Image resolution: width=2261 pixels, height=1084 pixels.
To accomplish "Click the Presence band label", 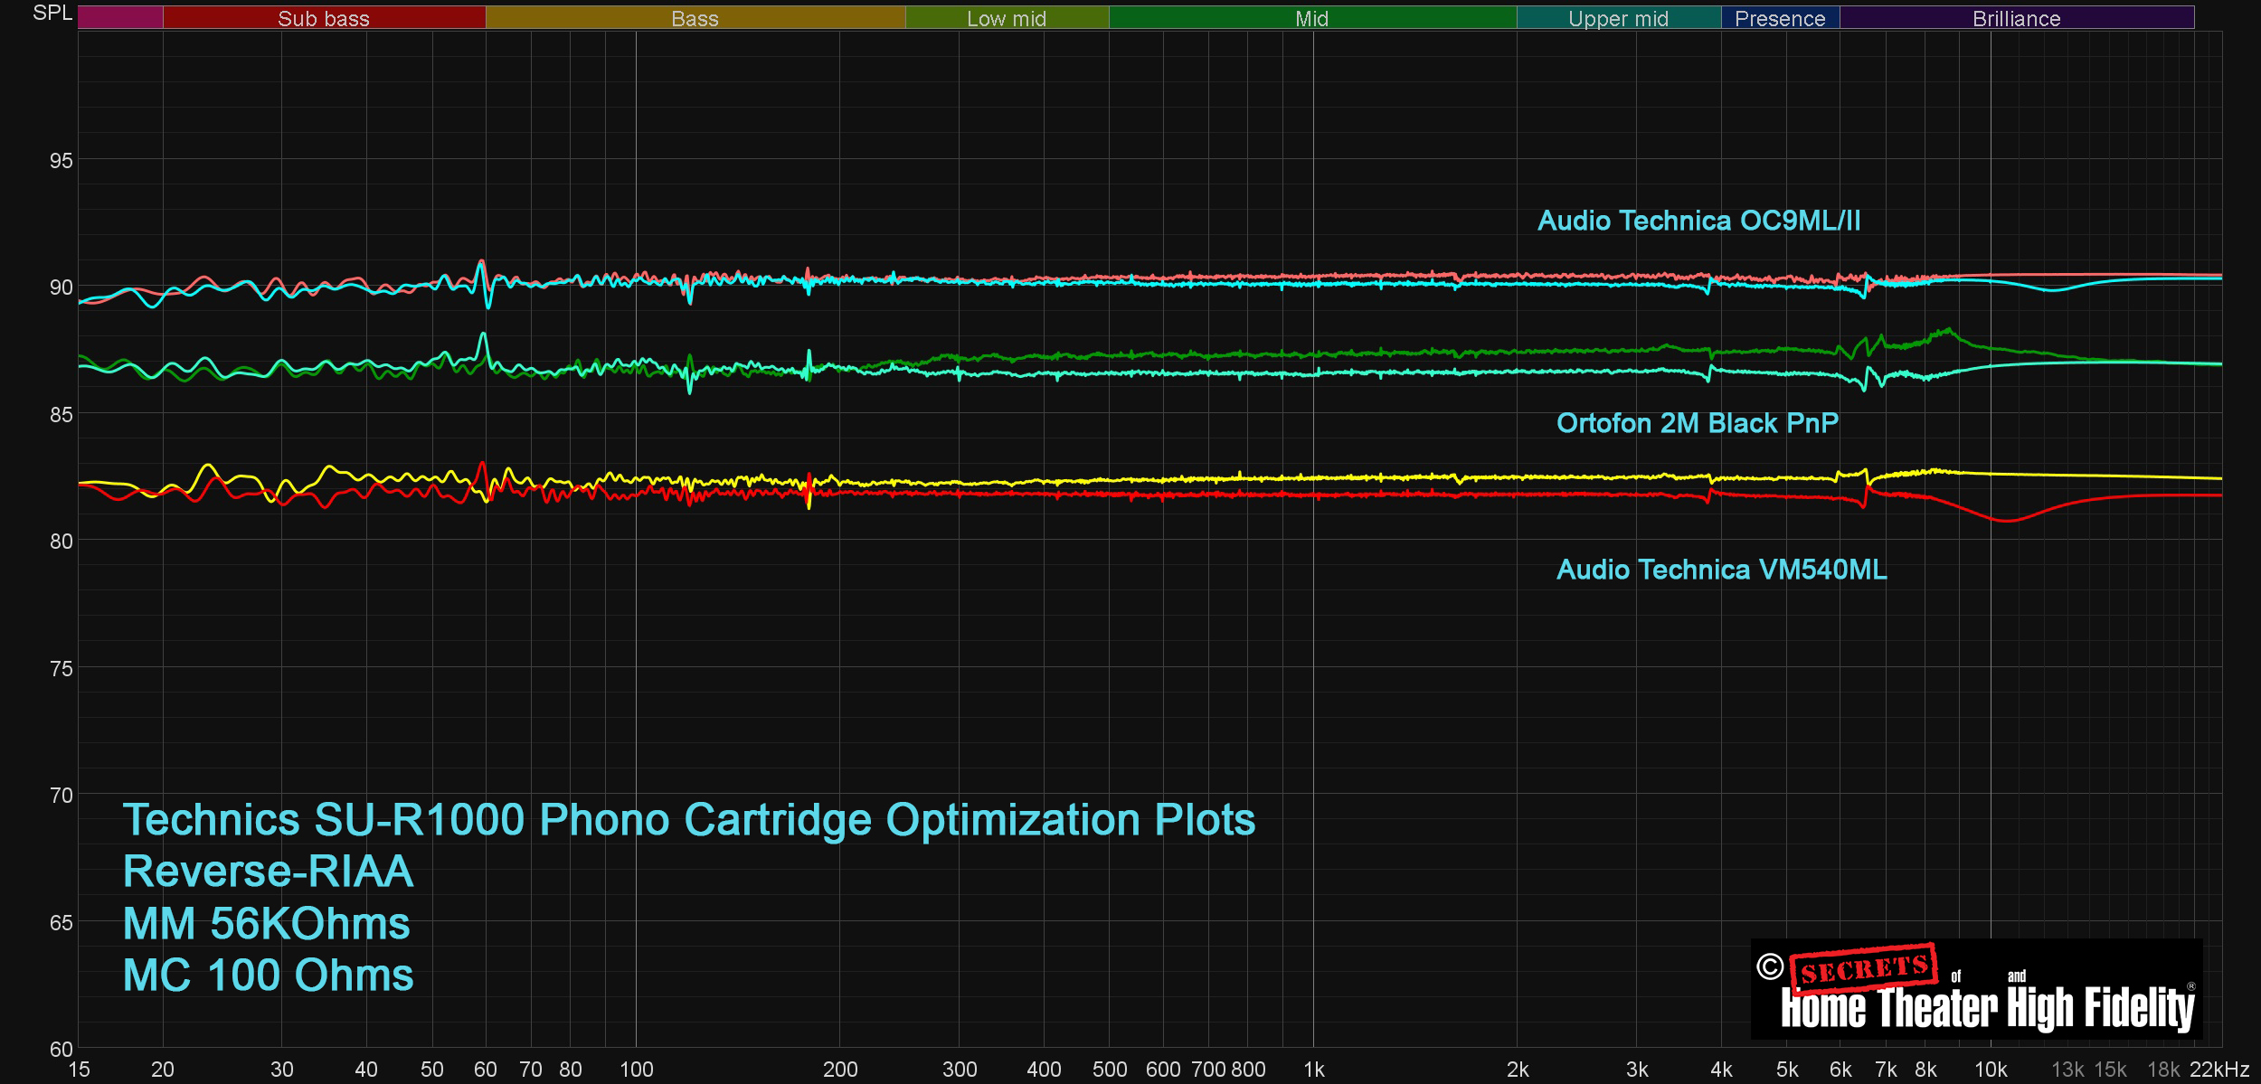I will click(x=1780, y=18).
